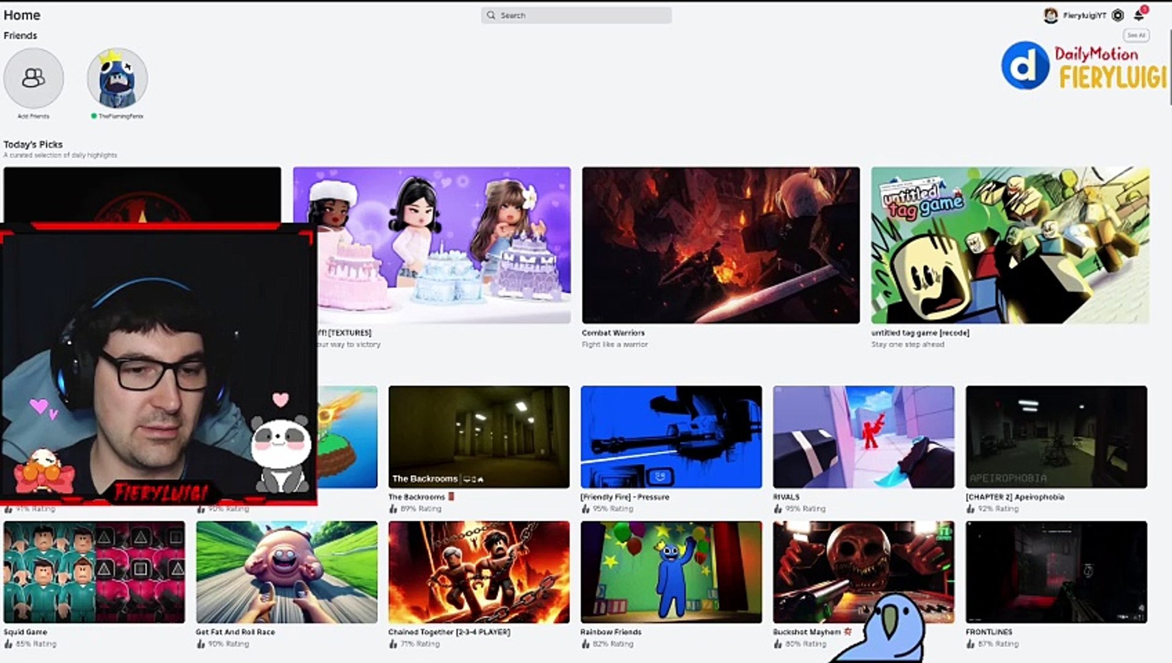Click the 71% Rating text under Chained Together

(x=420, y=644)
